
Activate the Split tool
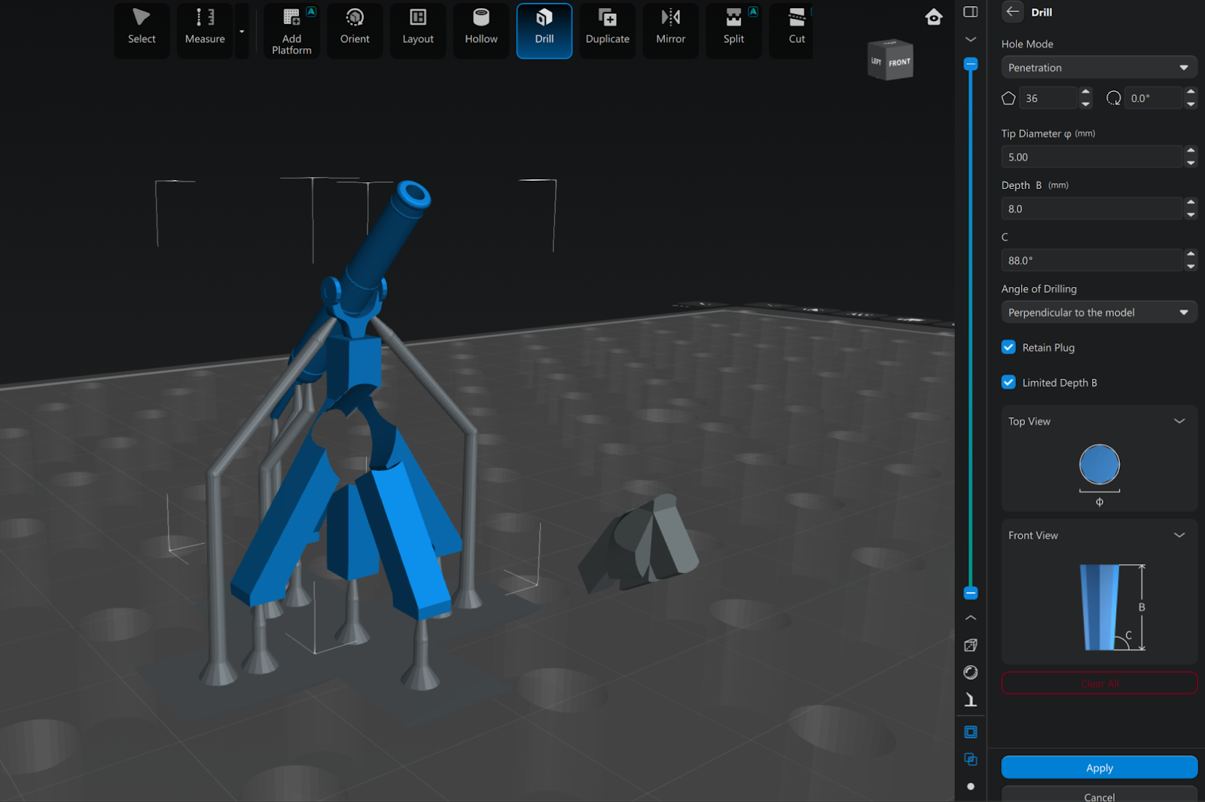734,29
